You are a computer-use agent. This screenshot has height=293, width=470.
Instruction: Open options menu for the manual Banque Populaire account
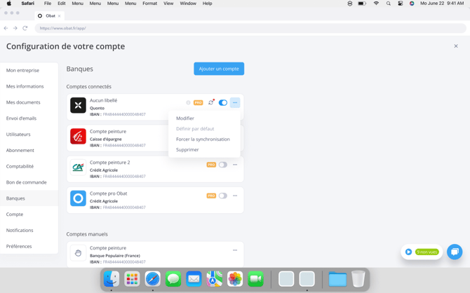(235, 250)
